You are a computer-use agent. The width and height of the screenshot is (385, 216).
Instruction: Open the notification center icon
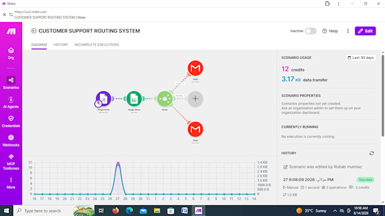click(376, 210)
